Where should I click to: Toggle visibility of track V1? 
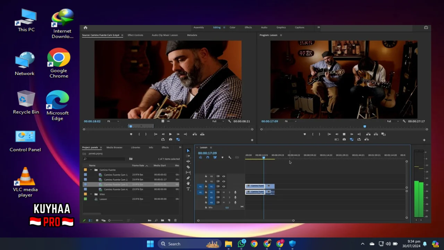pyautogui.click(x=224, y=186)
